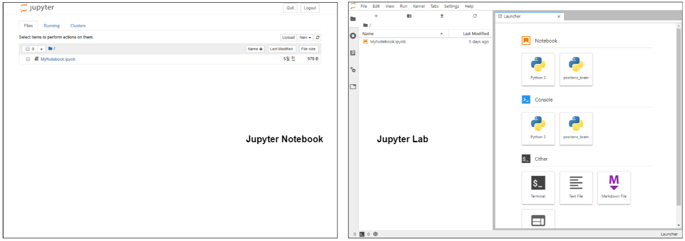The image size is (685, 241).
Task: Open the Edit menu in JupyterLab
Action: tap(376, 6)
